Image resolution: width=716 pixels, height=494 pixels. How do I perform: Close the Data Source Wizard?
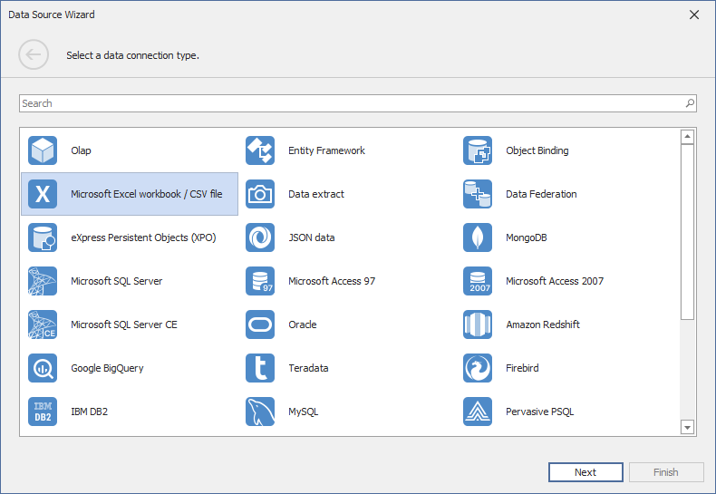tap(694, 15)
